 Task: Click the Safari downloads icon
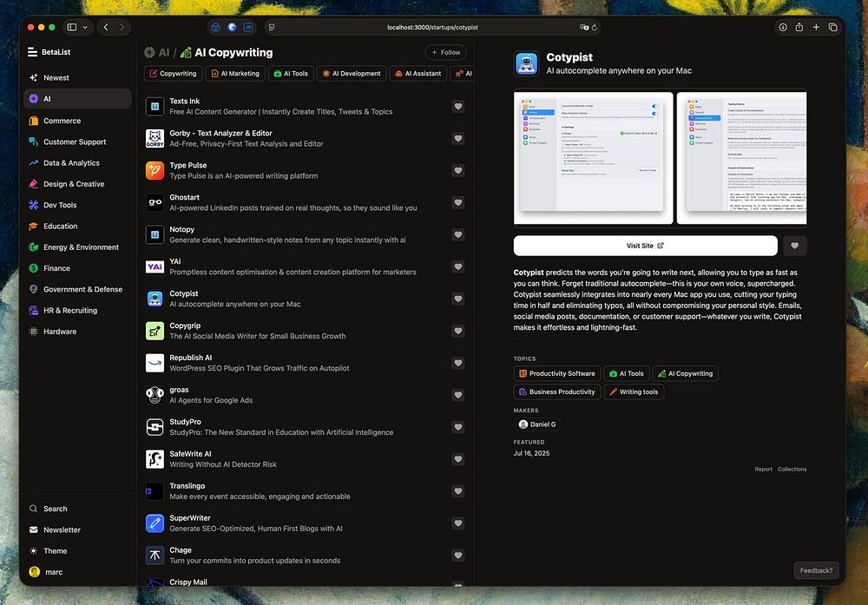click(782, 28)
